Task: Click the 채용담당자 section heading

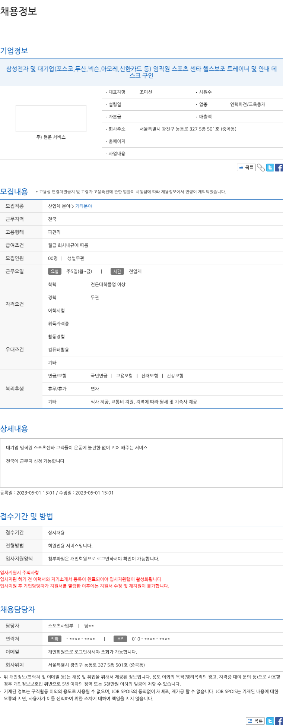Action: point(18,609)
